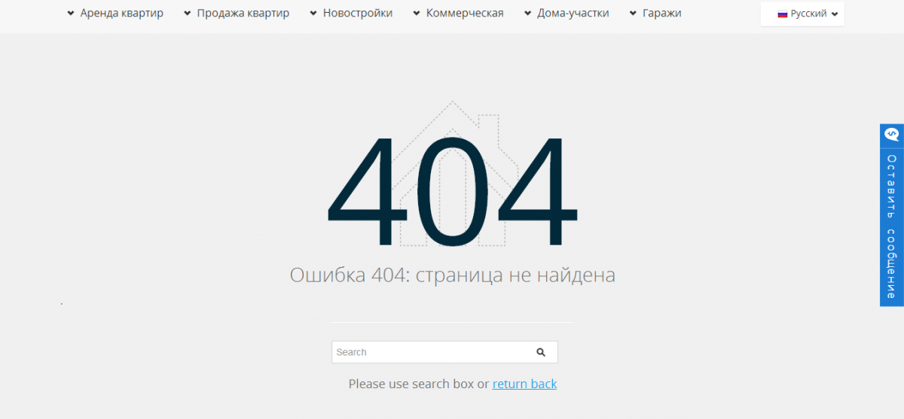
Task: Expand the chevron beside Аренда квартир
Action: (71, 14)
